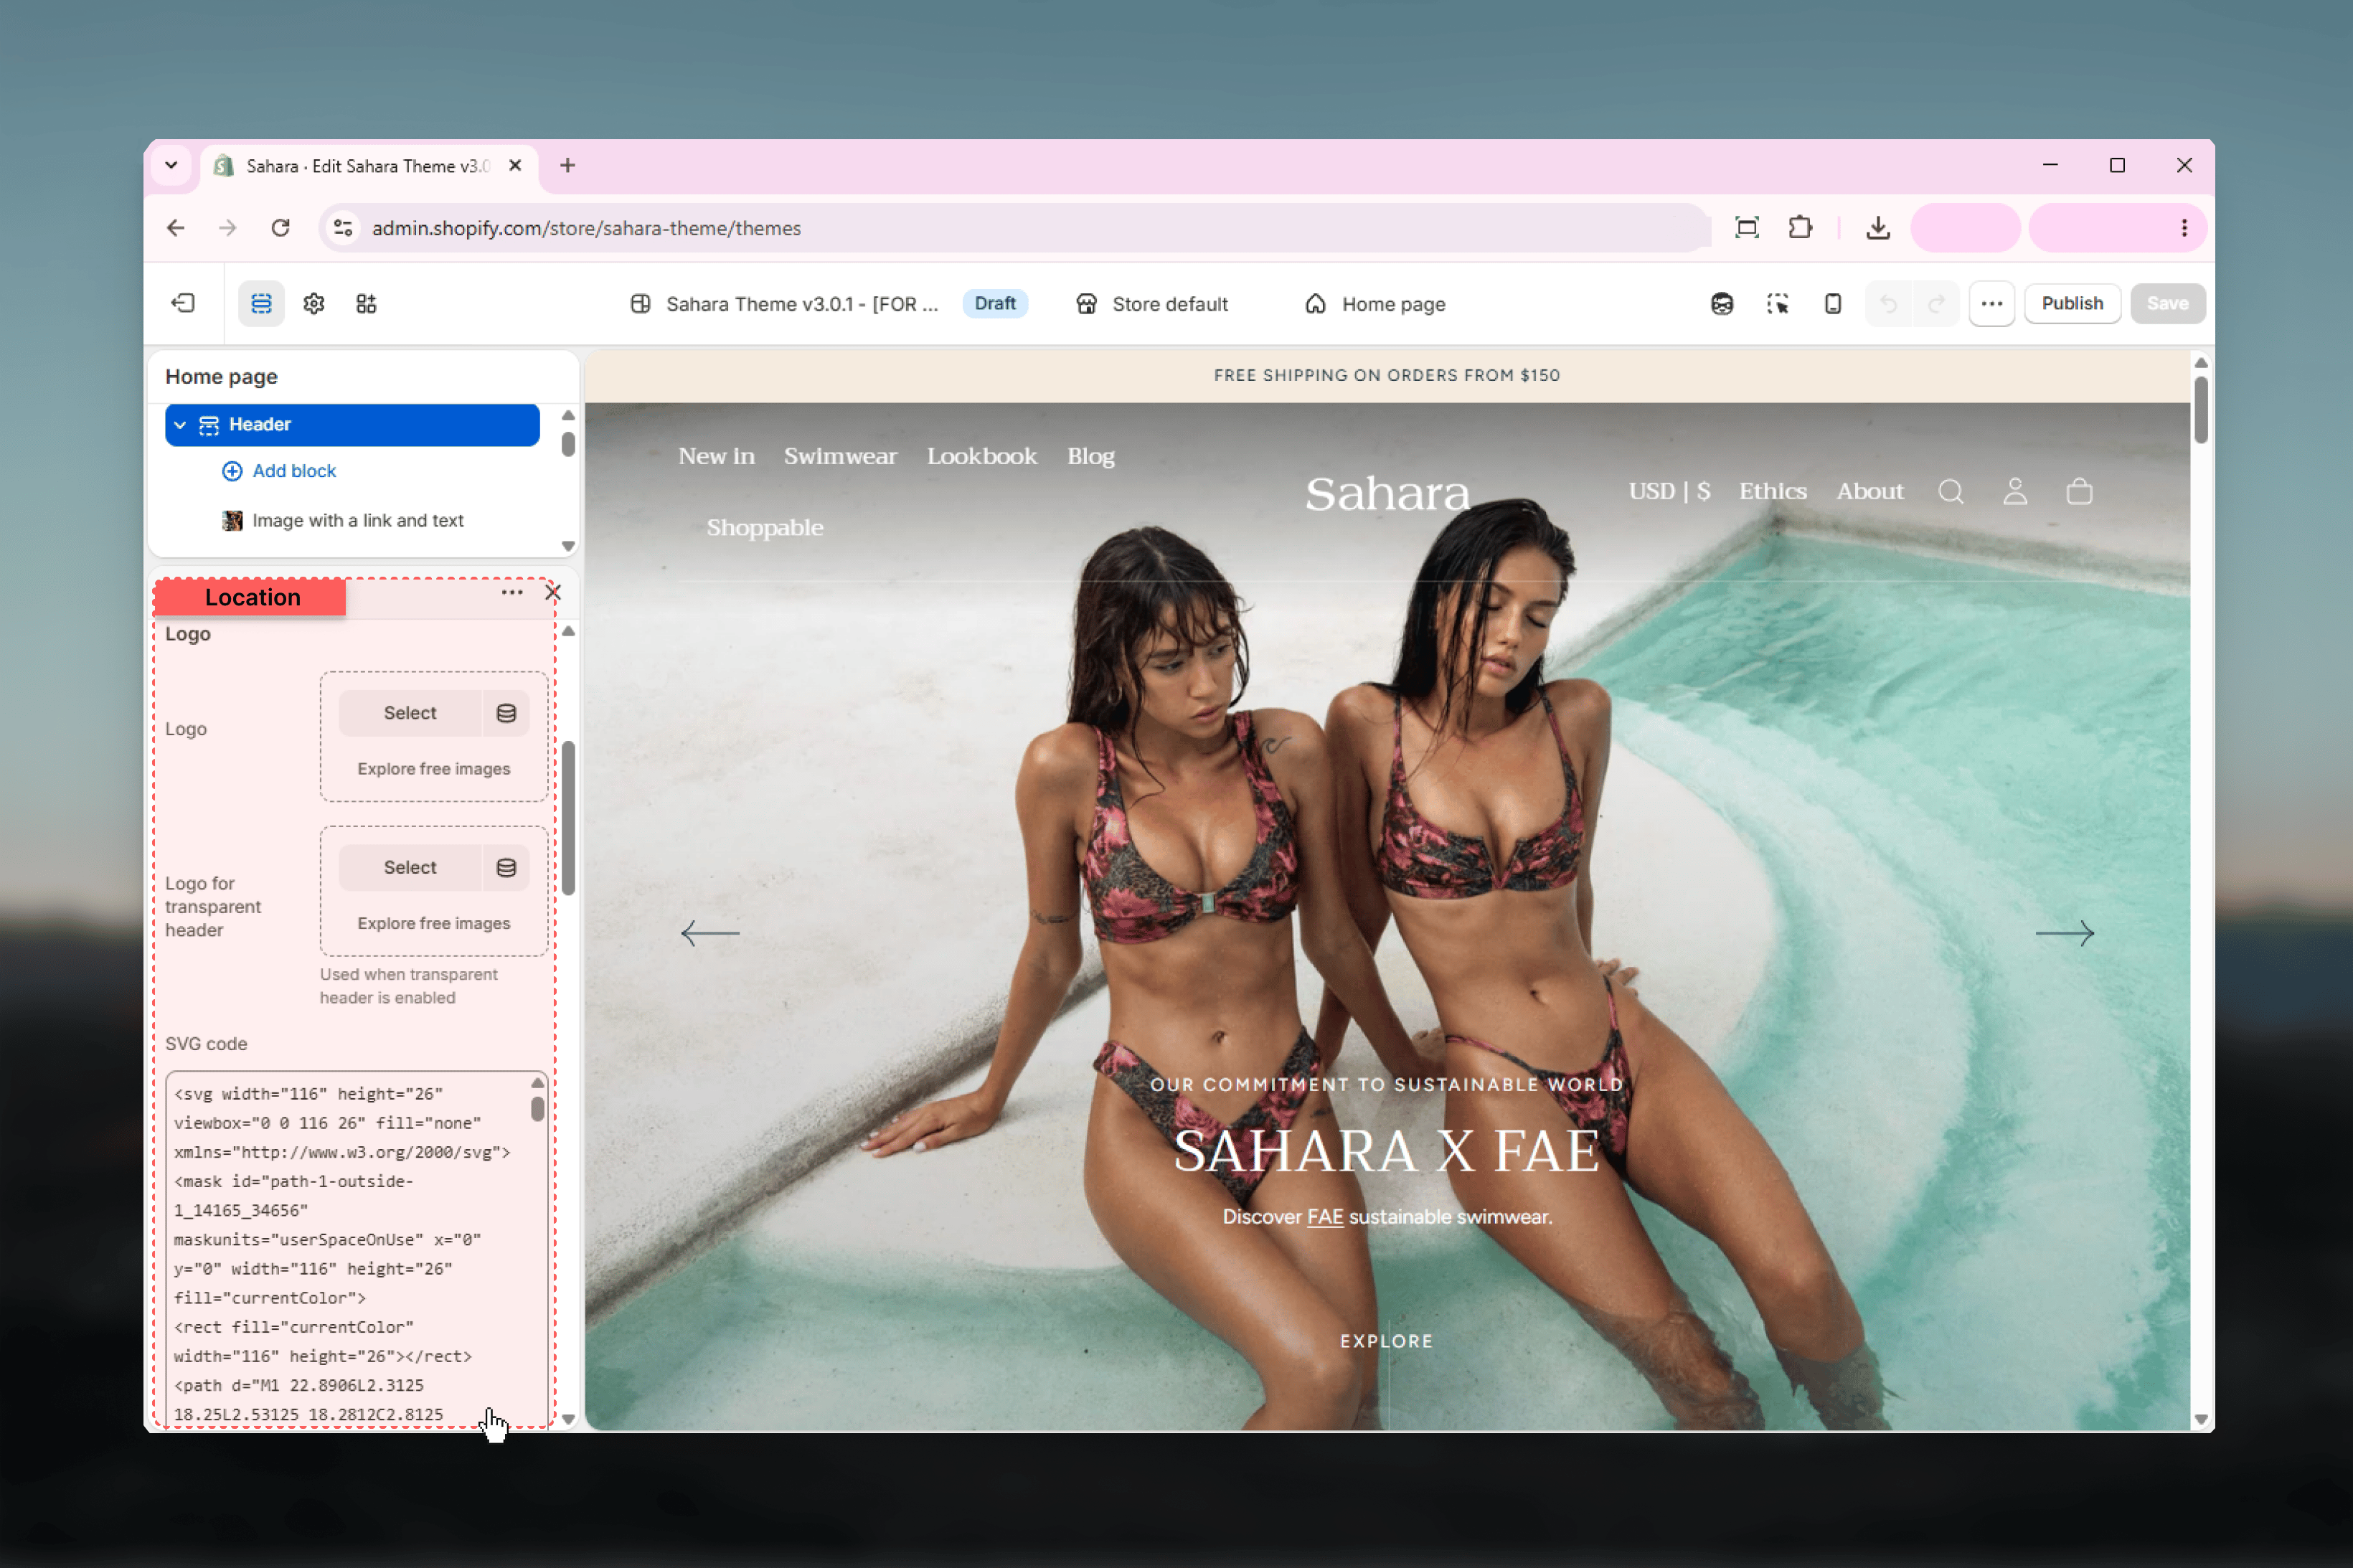Select Image with a link and text block
The width and height of the screenshot is (2353, 1568).
pos(343,521)
